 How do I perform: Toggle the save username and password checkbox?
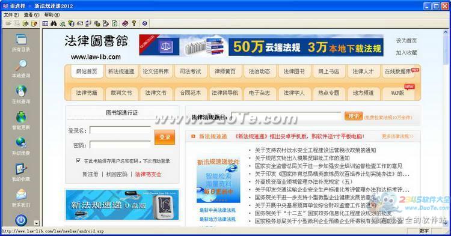[x=78, y=160]
